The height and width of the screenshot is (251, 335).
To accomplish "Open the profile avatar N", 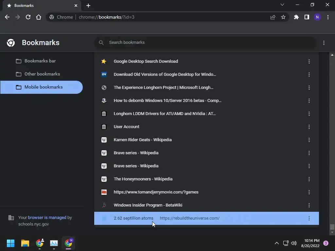I will 317,17.
